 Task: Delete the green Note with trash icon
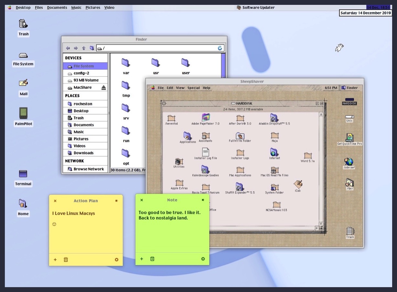coord(152,259)
